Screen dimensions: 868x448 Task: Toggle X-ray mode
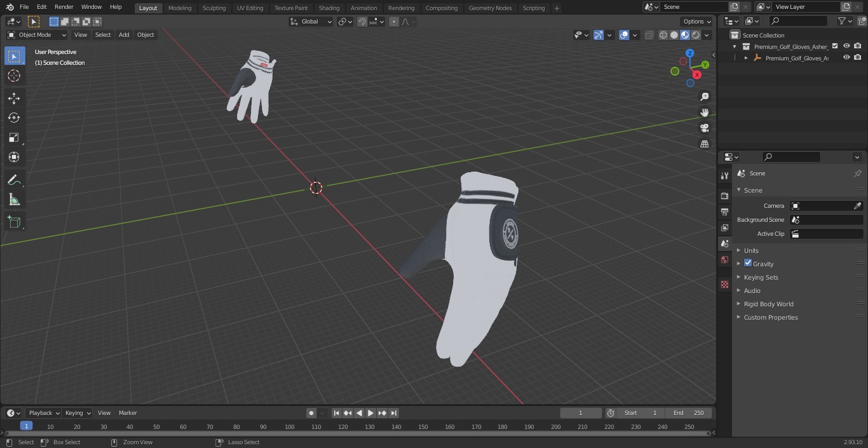[x=649, y=35]
